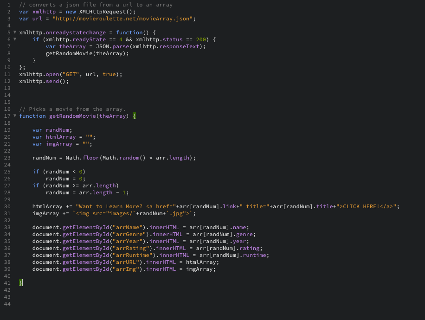Click the "arrURL" string on line 38
This screenshot has width=425, height=320.
126,262
